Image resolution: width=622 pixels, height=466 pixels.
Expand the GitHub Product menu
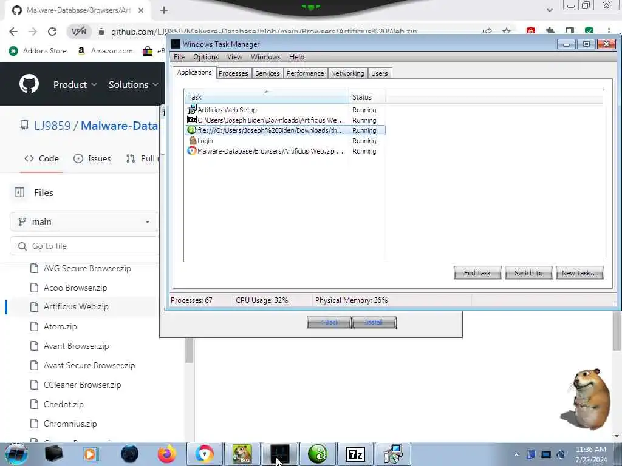point(75,84)
